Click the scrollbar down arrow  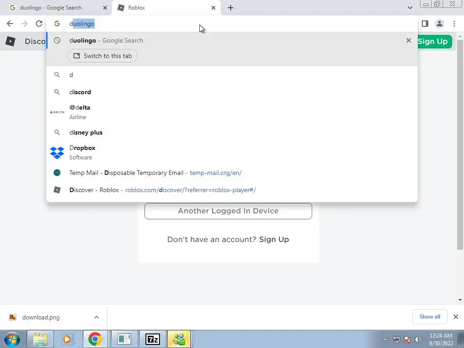coord(460,300)
